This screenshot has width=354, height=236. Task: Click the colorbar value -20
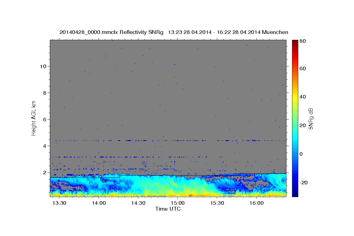point(303,183)
